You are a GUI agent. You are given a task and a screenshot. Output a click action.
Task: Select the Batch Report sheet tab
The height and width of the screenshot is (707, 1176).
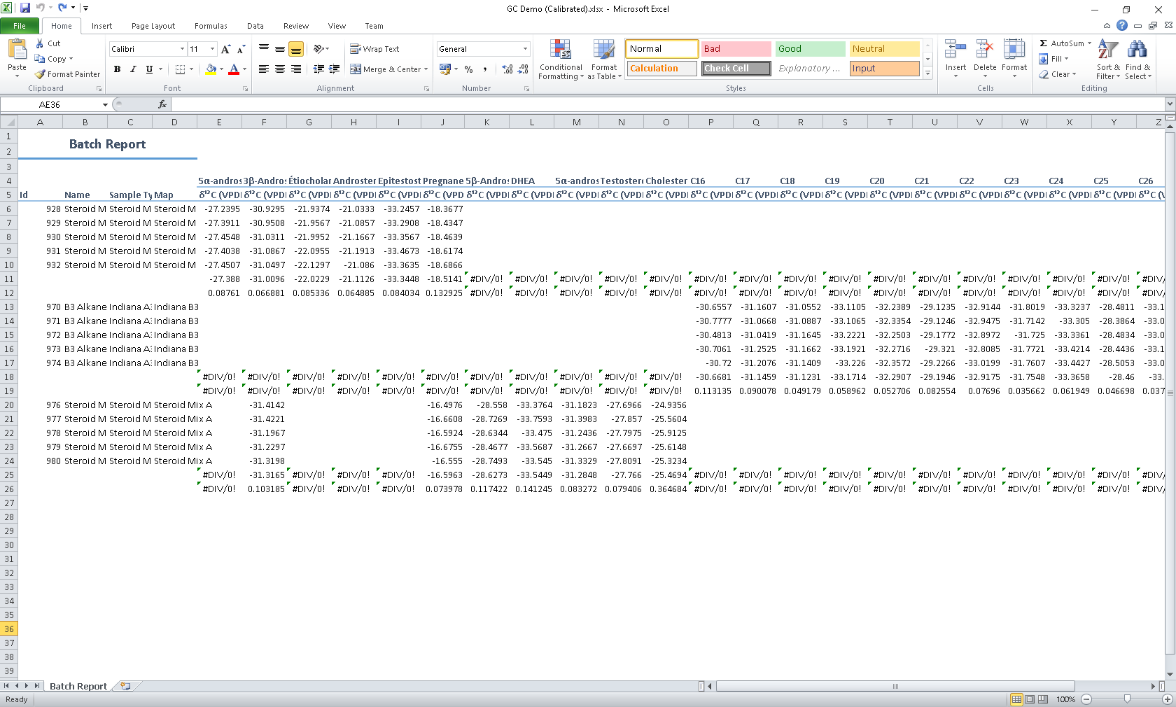point(78,687)
